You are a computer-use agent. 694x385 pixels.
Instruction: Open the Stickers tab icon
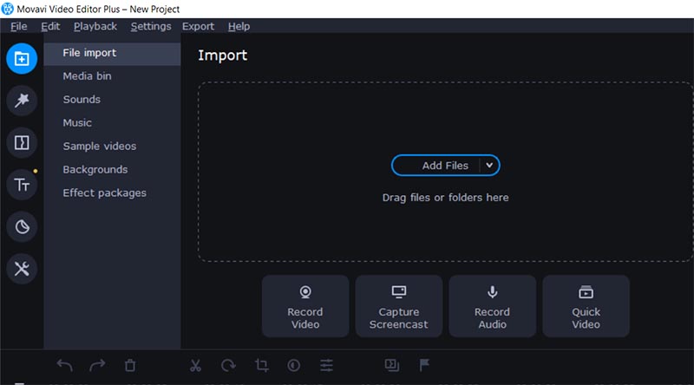pyautogui.click(x=21, y=226)
